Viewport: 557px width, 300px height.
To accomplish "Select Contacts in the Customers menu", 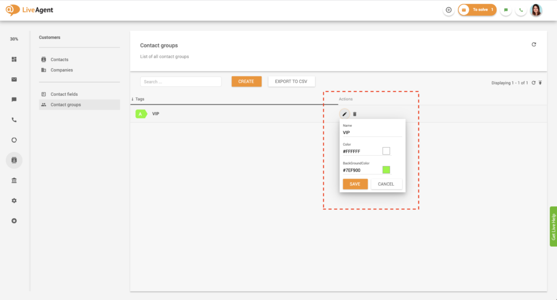I will click(59, 59).
